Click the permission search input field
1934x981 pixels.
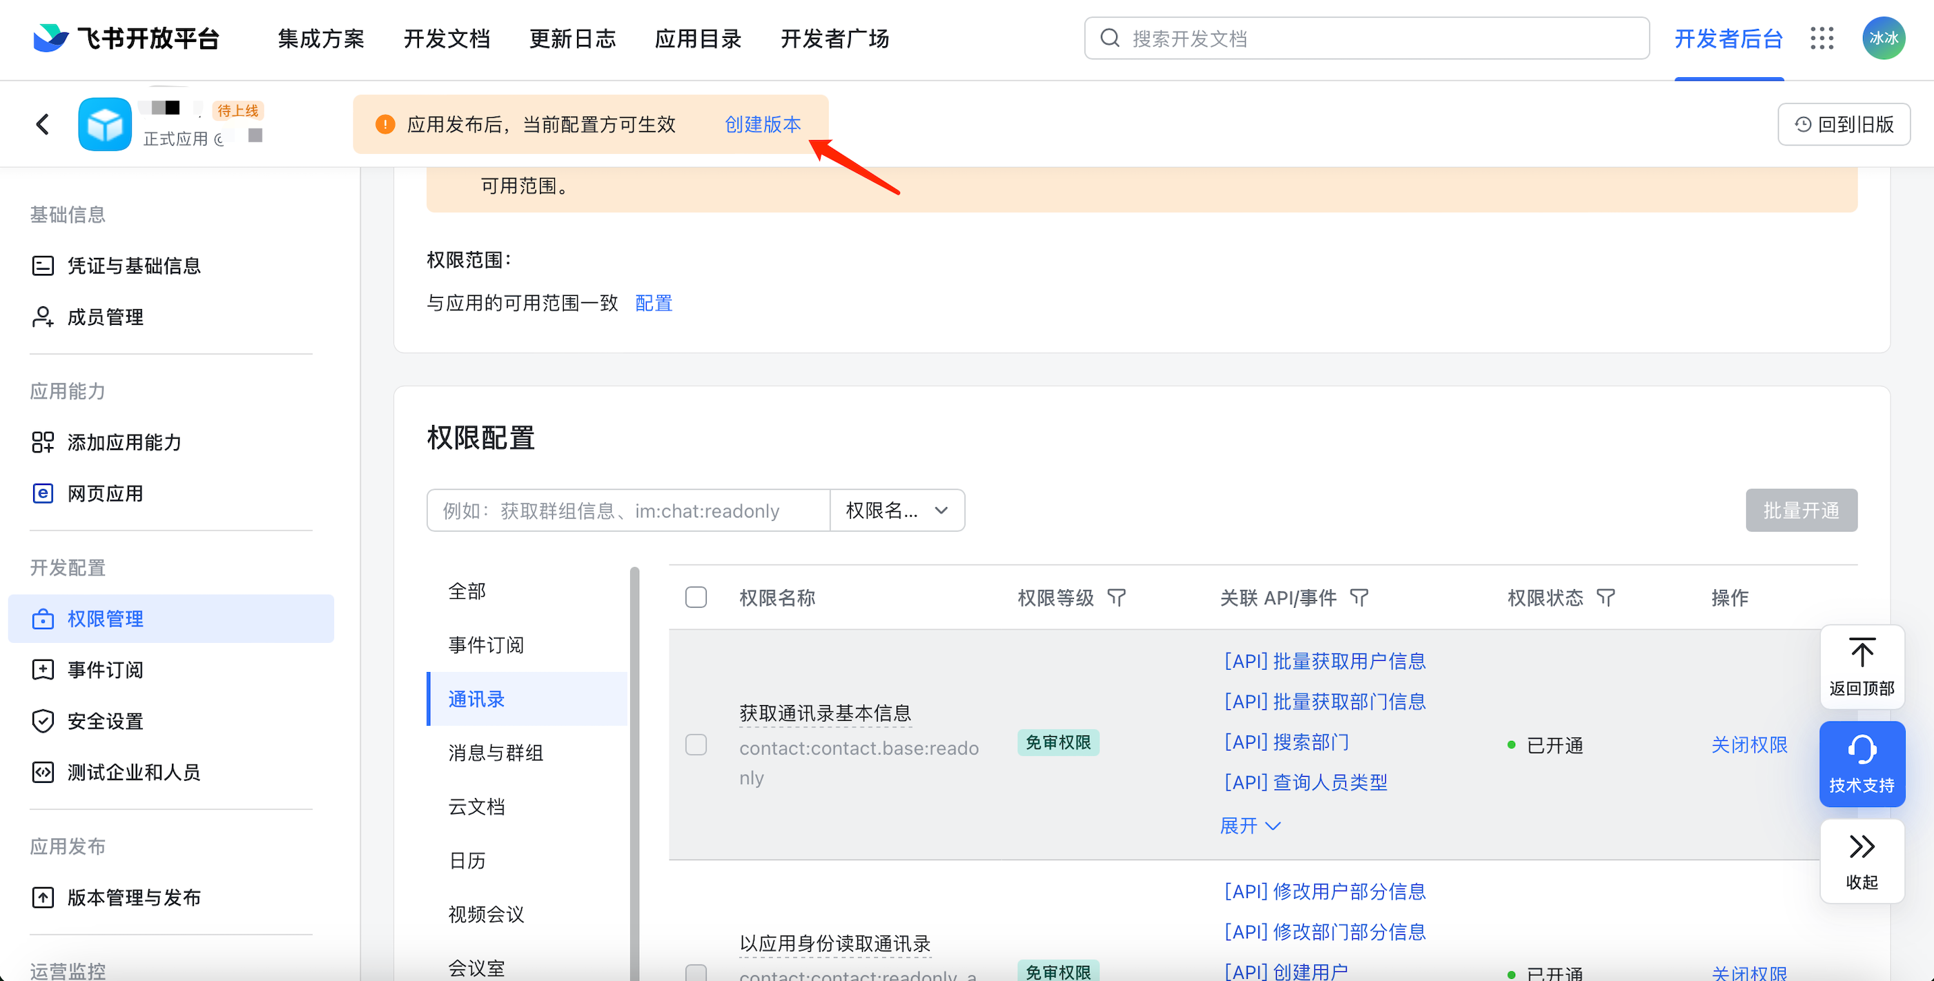628,511
